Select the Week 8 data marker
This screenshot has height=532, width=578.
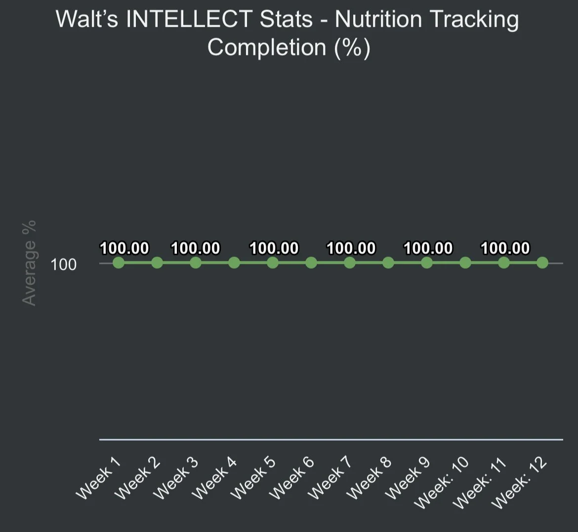(388, 263)
